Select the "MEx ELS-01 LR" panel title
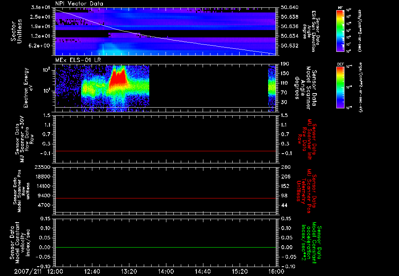This screenshot has width=399, height=276. point(78,60)
